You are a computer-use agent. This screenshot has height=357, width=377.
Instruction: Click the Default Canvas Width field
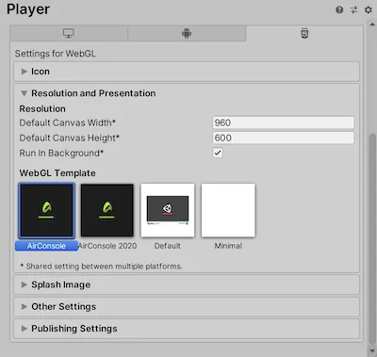[284, 122]
